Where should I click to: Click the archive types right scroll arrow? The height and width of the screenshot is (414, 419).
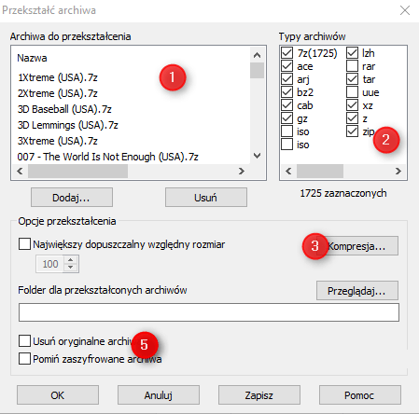pyautogui.click(x=398, y=171)
